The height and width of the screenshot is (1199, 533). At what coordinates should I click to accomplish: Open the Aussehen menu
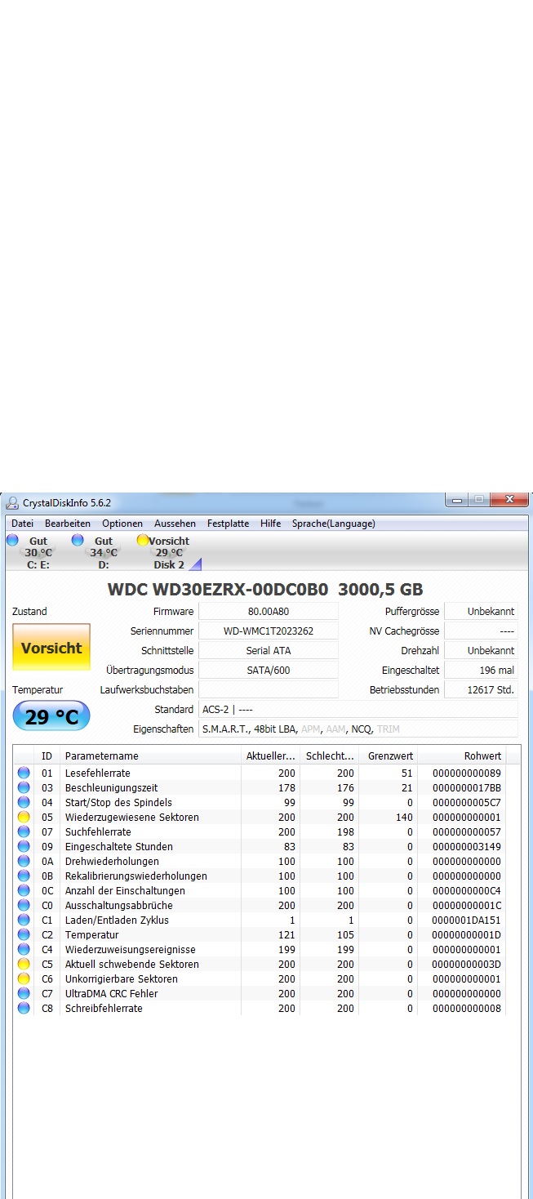tap(175, 524)
